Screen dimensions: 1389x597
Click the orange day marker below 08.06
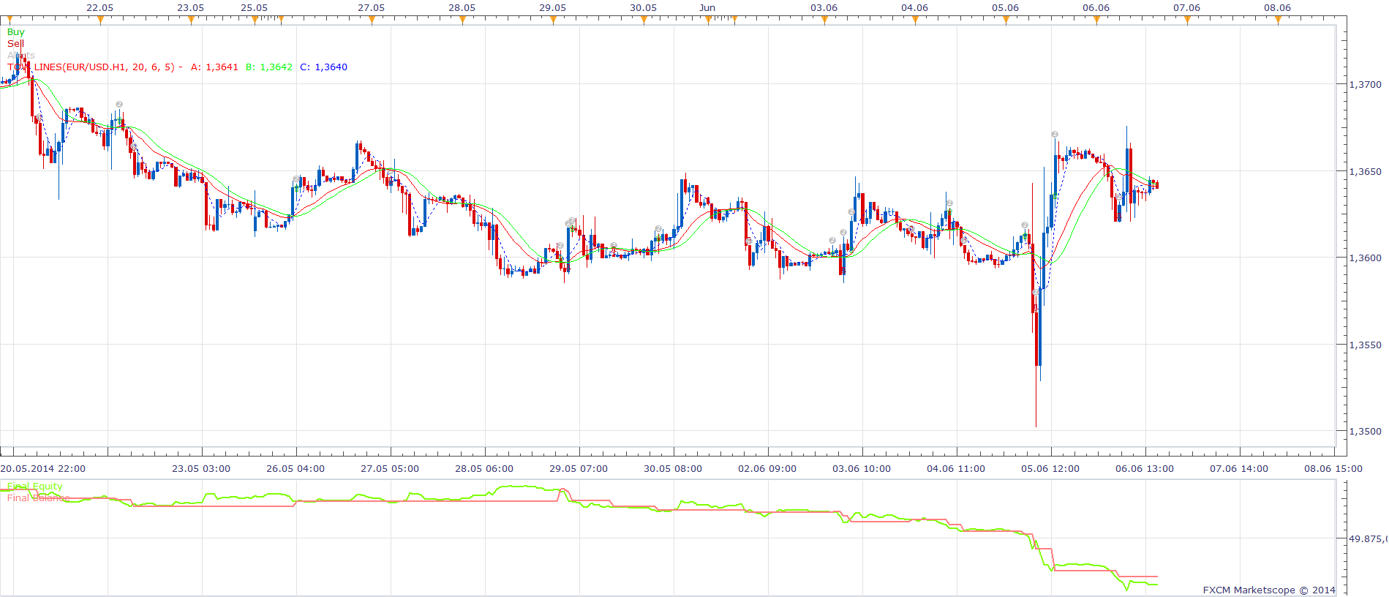(x=1278, y=20)
